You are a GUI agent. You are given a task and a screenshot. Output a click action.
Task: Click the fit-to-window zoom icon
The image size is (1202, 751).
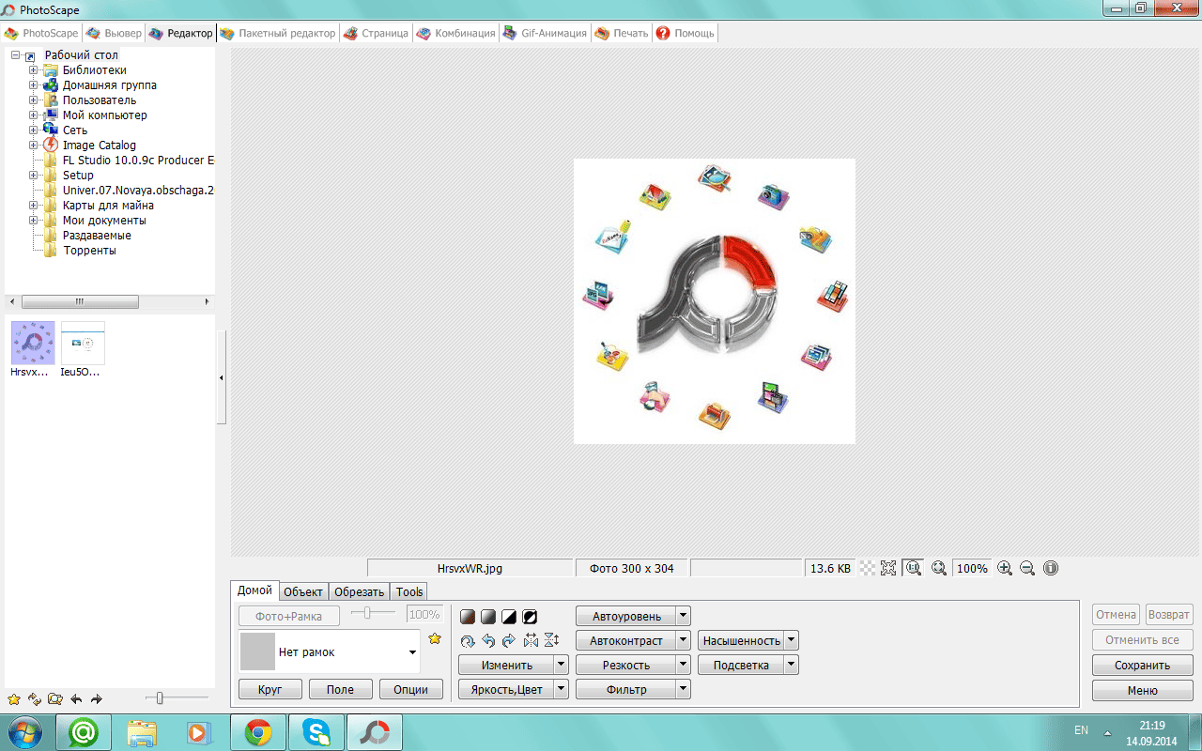pyautogui.click(x=888, y=568)
